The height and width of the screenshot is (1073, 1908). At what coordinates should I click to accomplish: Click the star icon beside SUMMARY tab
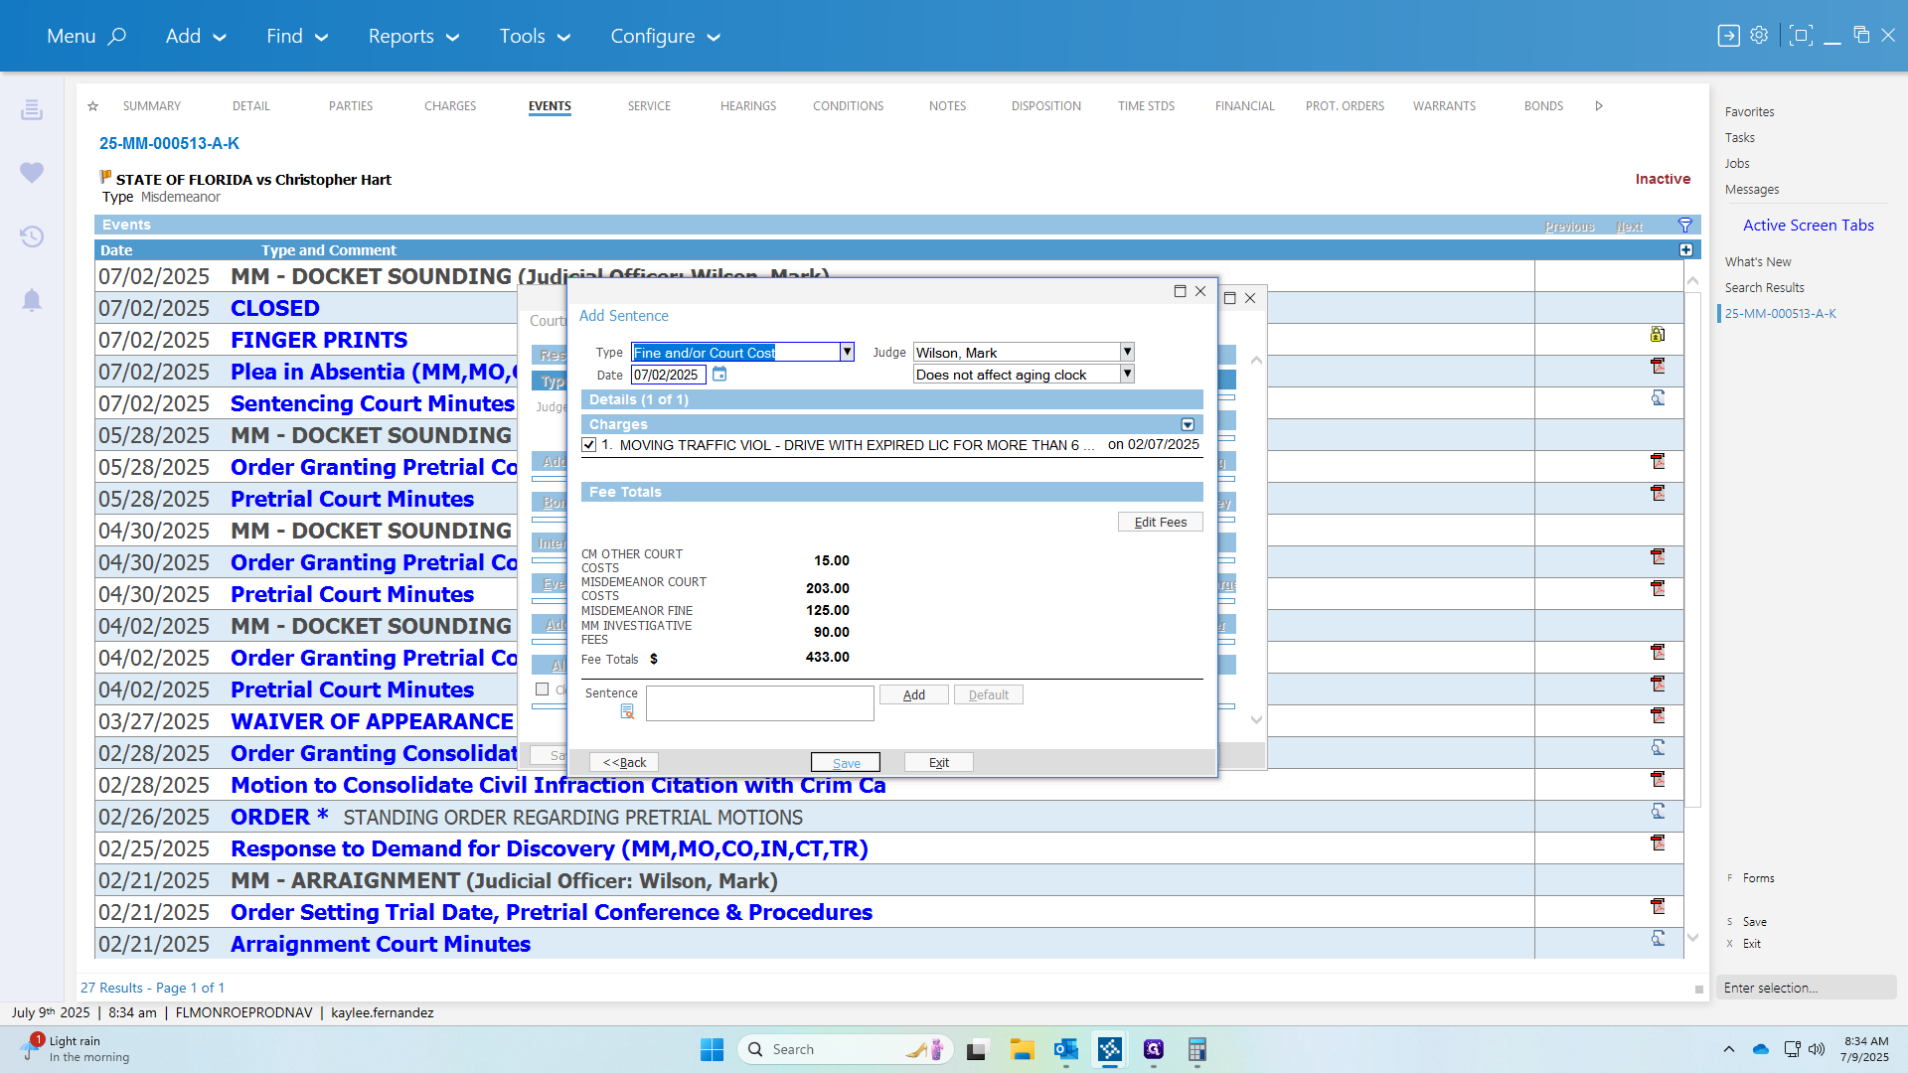(92, 105)
